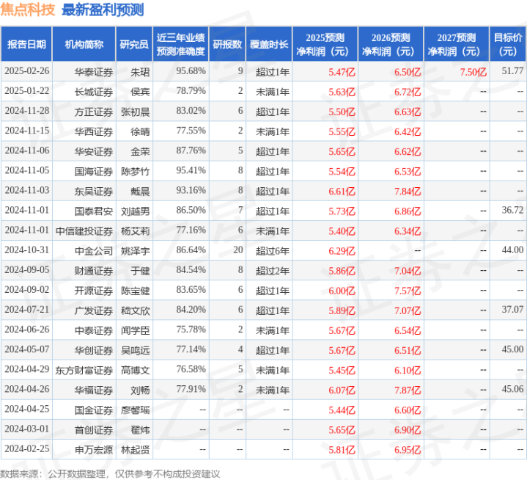Click analyst name 陈梦竹
The image size is (527, 480).
(136, 171)
